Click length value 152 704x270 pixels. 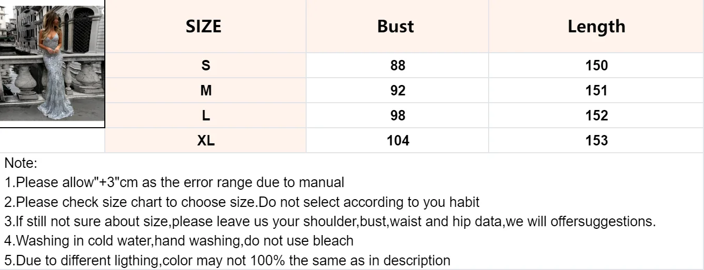pyautogui.click(x=596, y=115)
